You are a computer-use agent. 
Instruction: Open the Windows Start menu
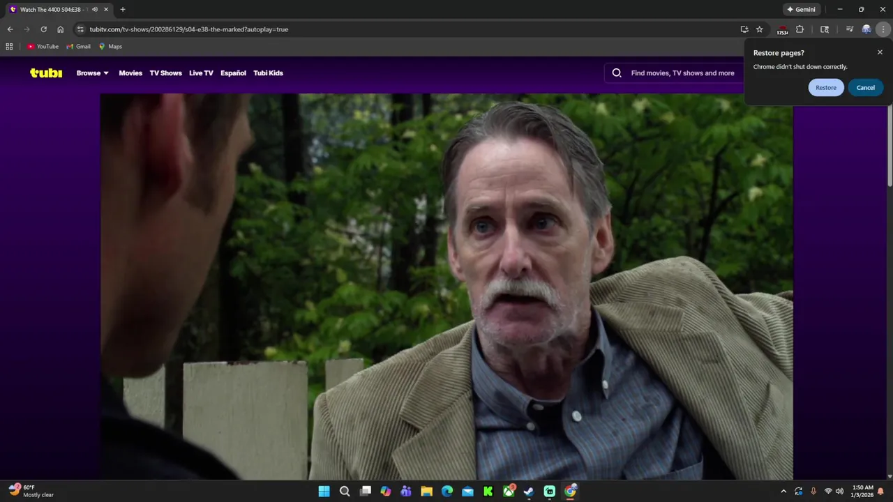[324, 491]
